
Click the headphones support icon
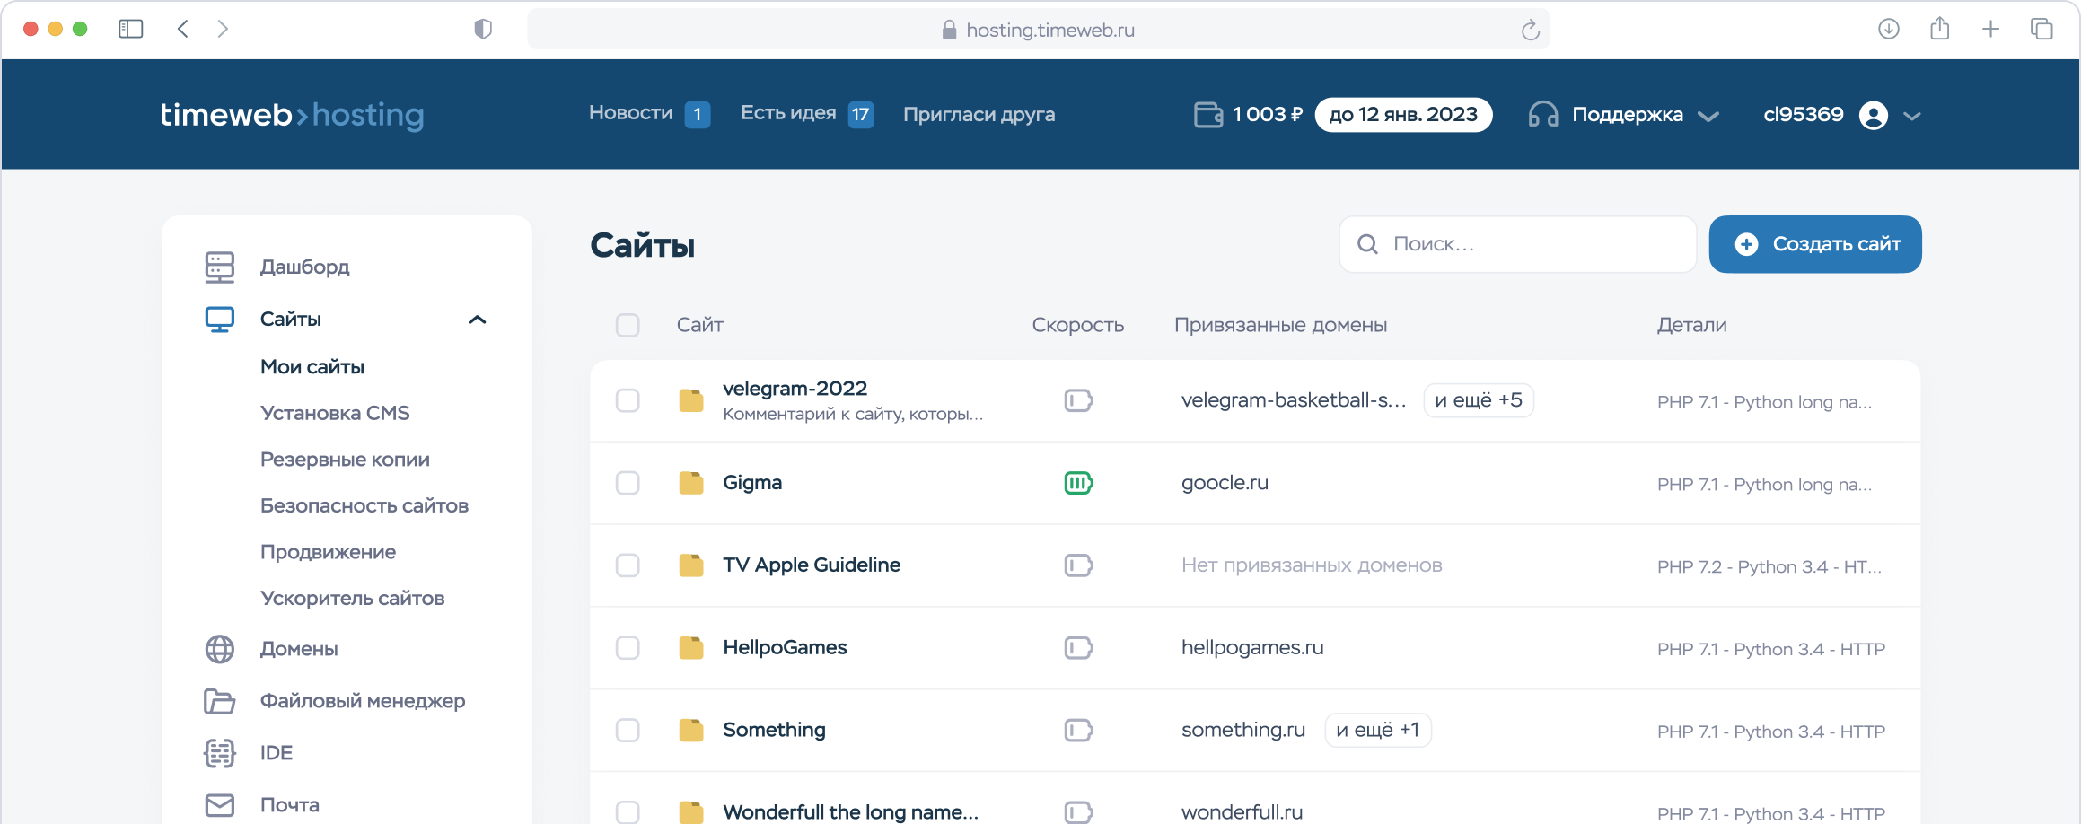pos(1543,115)
